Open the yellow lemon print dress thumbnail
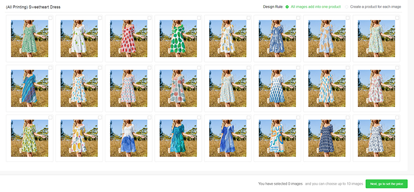This screenshot has width=414, height=192. [79, 138]
